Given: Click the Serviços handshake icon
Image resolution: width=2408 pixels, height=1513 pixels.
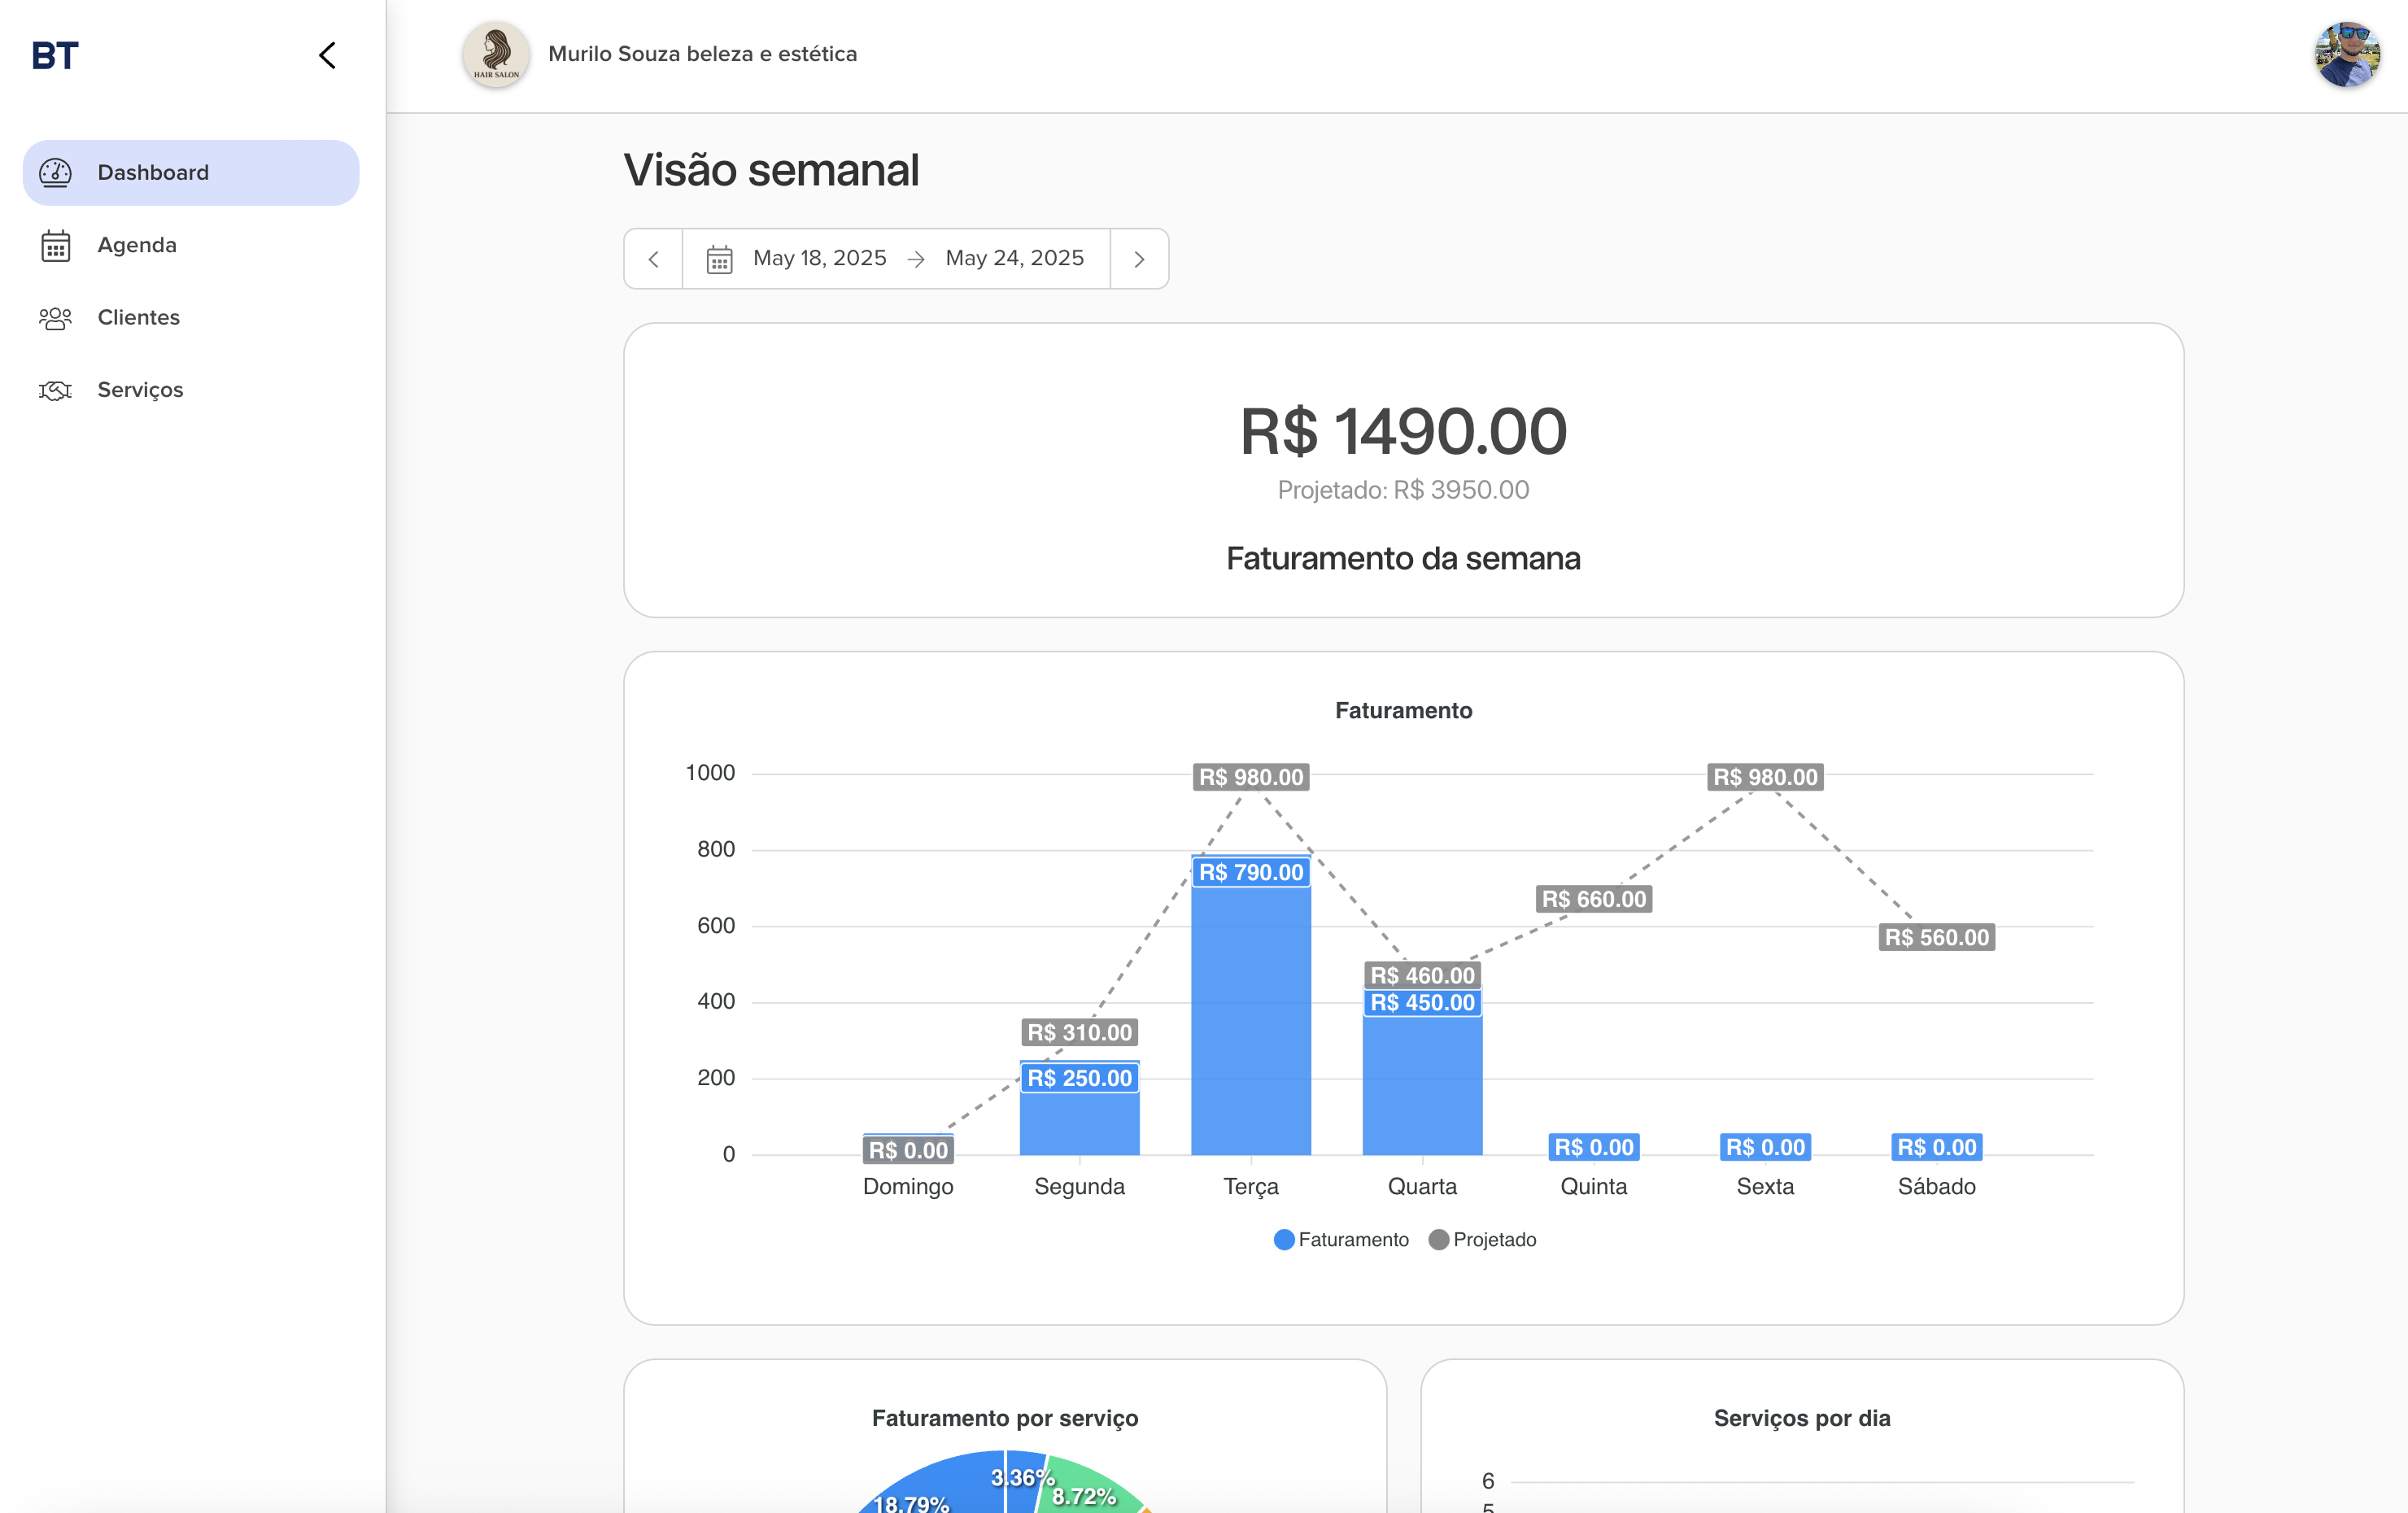Looking at the screenshot, I should point(55,390).
